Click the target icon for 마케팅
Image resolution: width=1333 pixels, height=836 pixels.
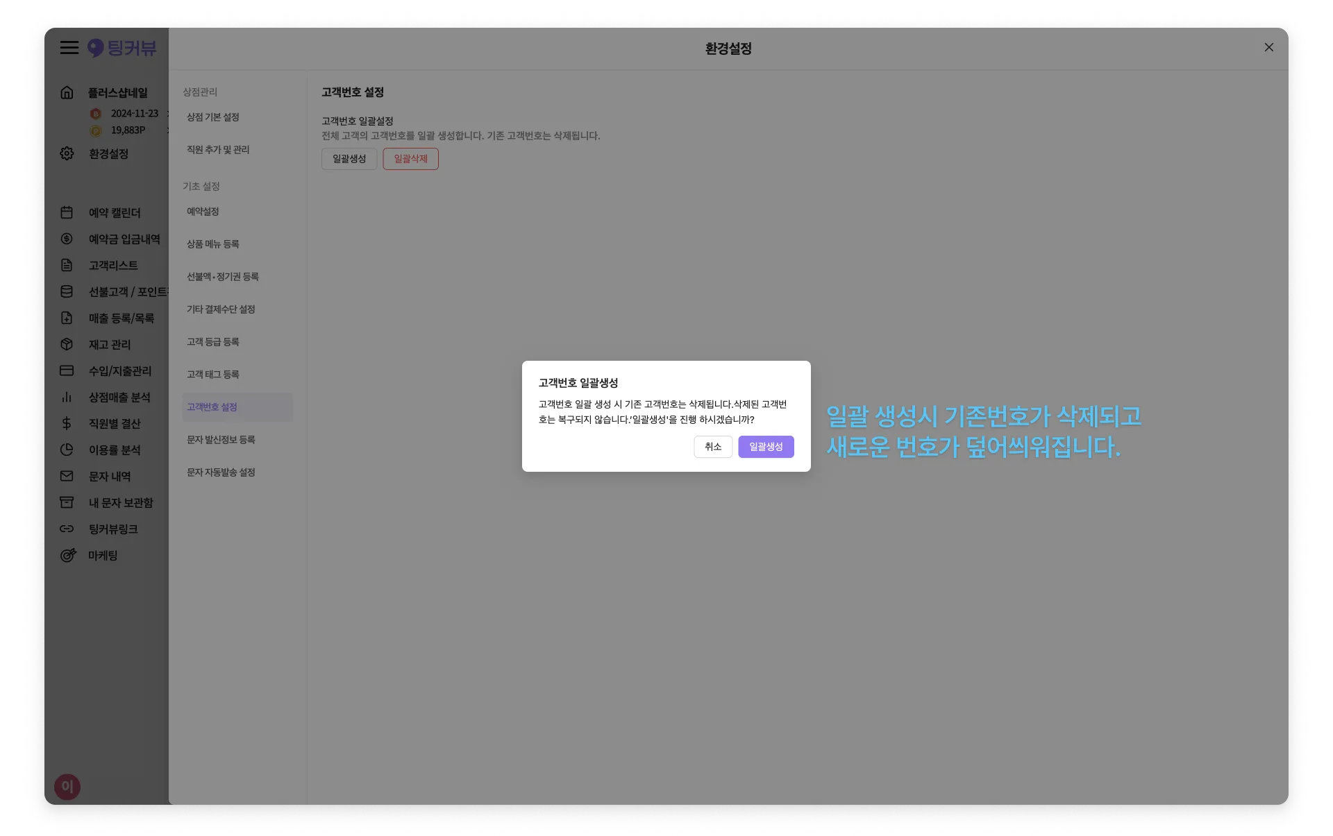coord(67,555)
